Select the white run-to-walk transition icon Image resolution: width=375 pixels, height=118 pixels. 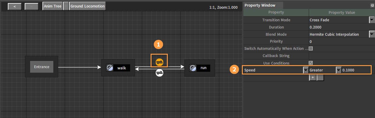click(159, 73)
